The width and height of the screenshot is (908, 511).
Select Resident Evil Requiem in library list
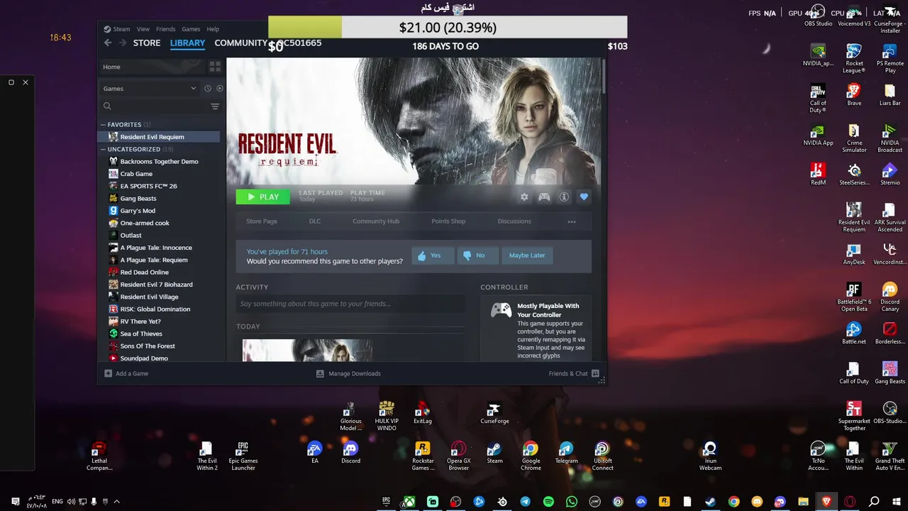[x=160, y=137]
